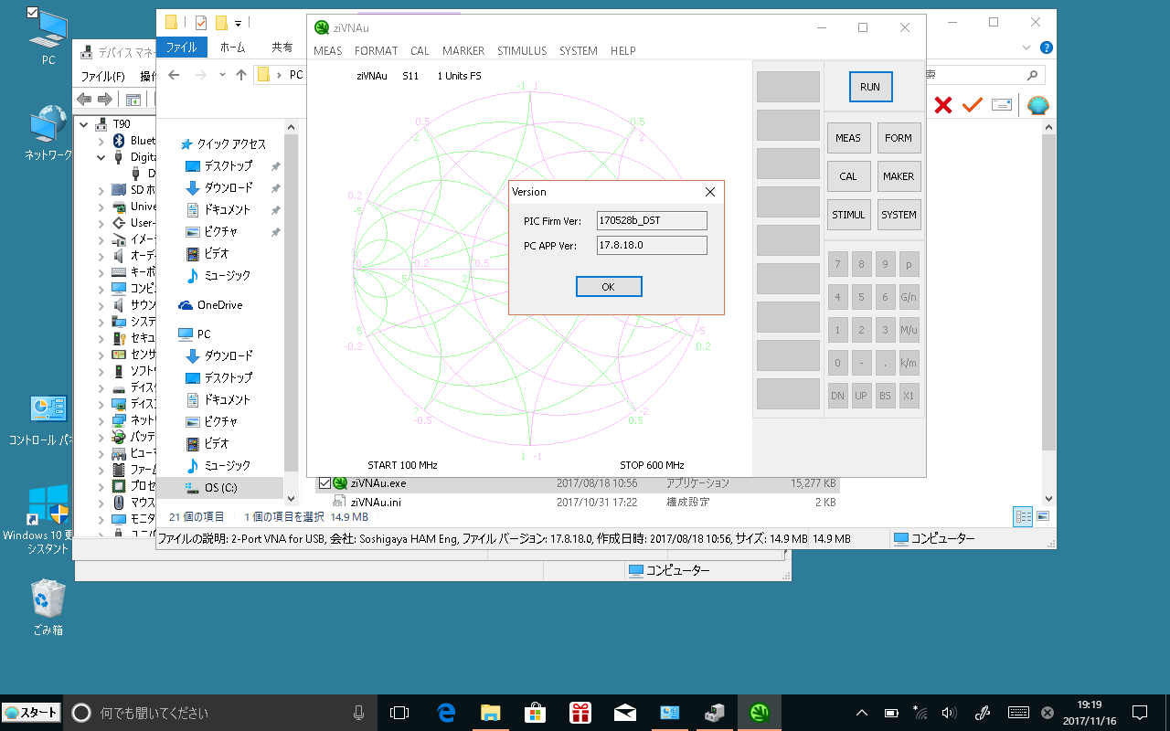
Task: Click the search magnifier in Explorer
Action: pos(1032,75)
